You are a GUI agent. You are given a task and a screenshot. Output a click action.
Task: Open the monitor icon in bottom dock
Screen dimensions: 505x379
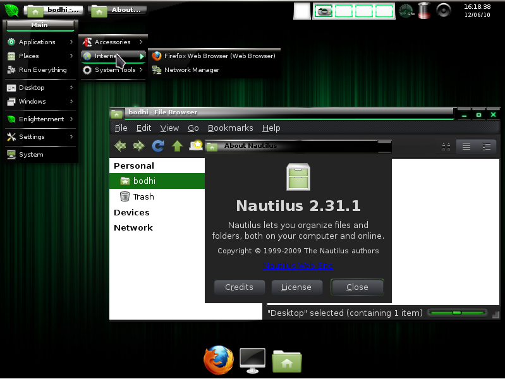[x=253, y=360]
